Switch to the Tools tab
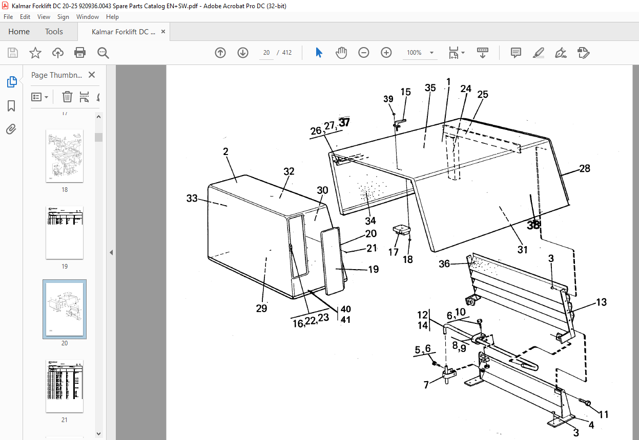 (54, 32)
